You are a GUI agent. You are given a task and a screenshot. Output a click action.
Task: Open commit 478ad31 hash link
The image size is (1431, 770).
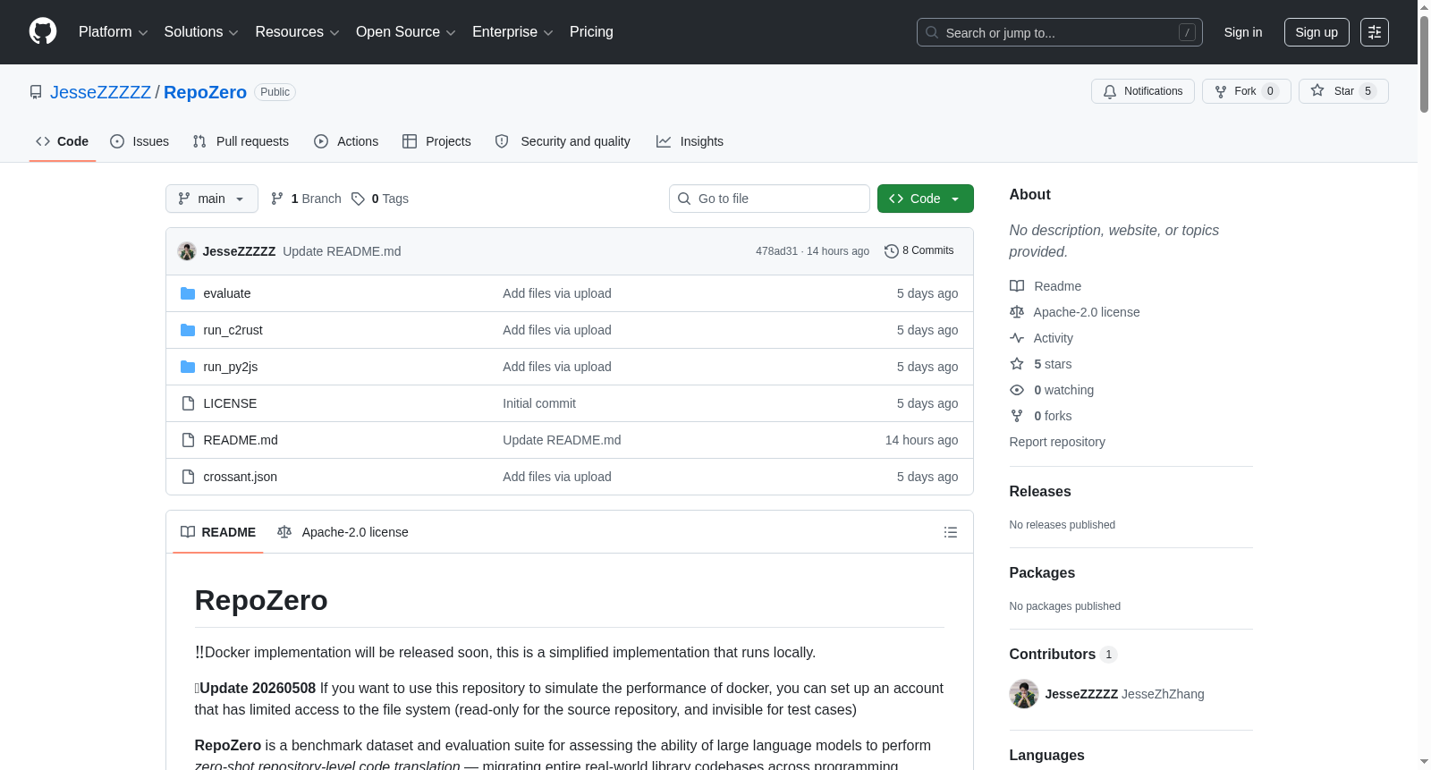pos(776,251)
